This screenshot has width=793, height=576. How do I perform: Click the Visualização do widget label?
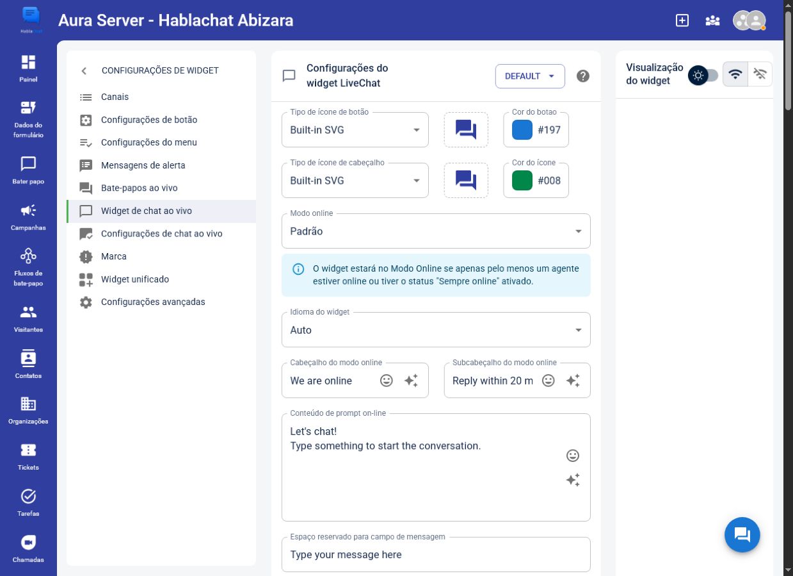click(x=655, y=74)
